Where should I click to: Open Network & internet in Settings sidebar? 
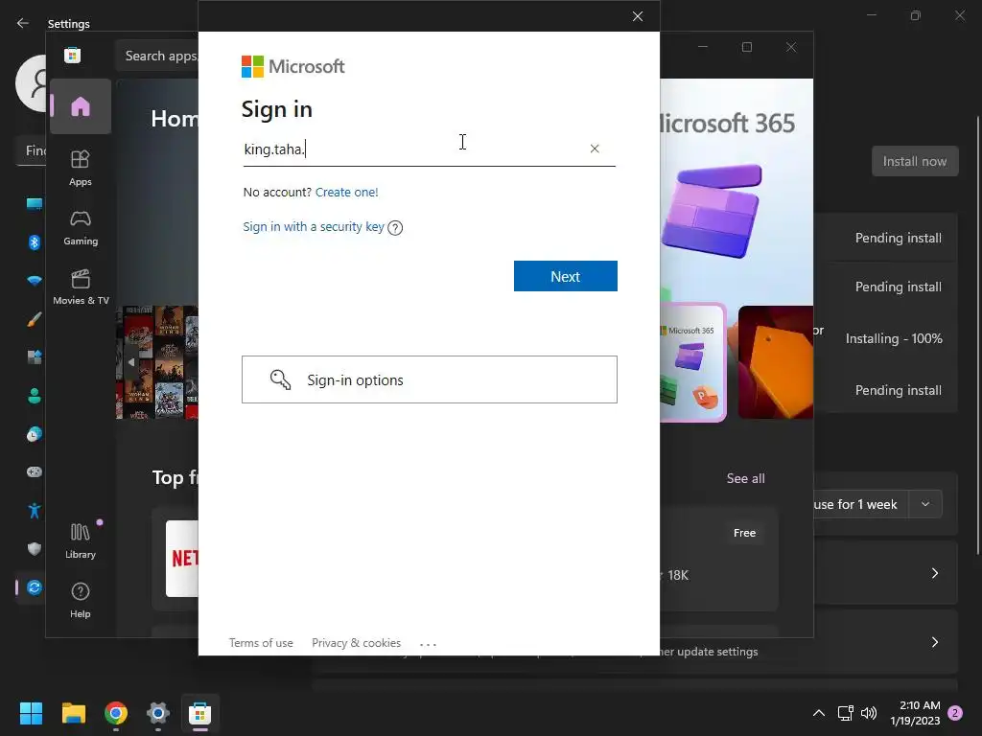pos(34,281)
